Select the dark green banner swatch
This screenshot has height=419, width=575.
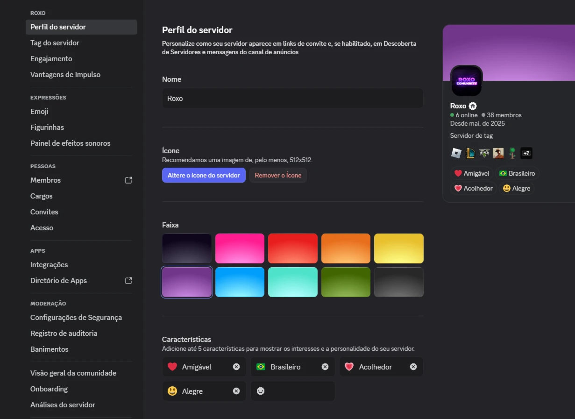(346, 282)
